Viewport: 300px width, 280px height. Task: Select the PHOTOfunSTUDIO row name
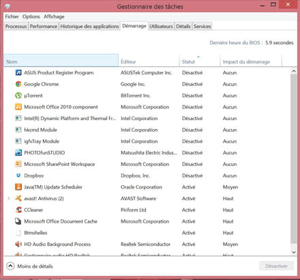point(44,152)
